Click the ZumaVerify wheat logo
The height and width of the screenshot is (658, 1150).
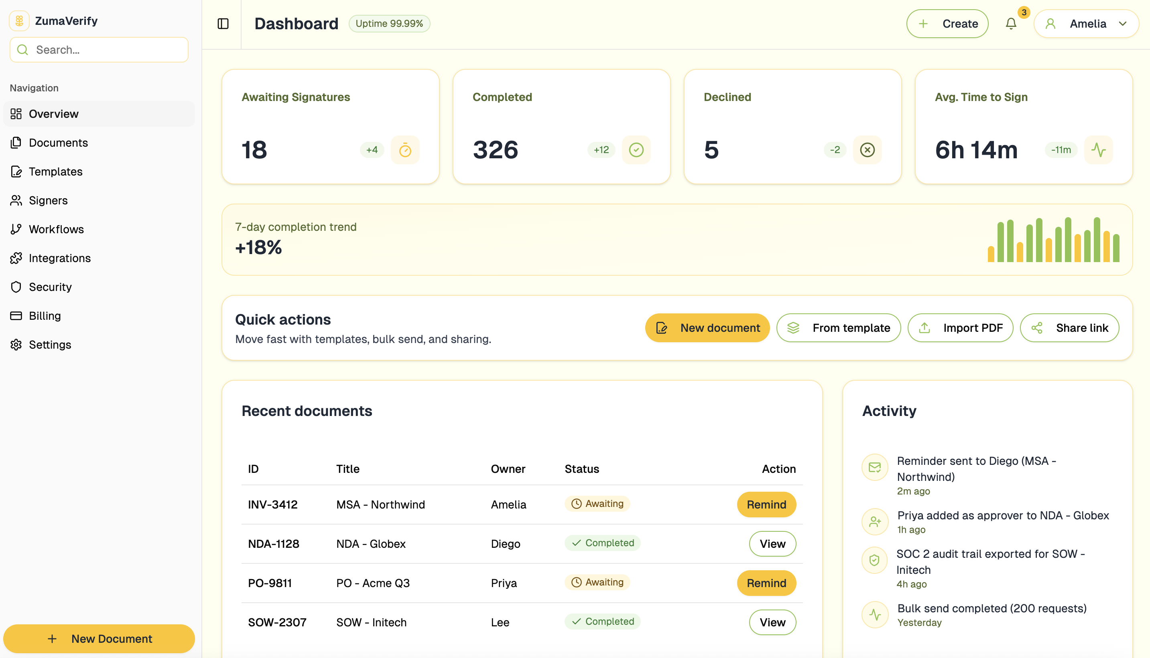coord(19,20)
